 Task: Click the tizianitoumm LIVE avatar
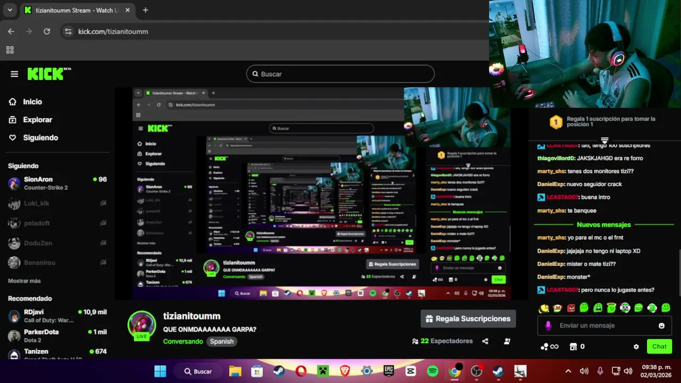[142, 325]
